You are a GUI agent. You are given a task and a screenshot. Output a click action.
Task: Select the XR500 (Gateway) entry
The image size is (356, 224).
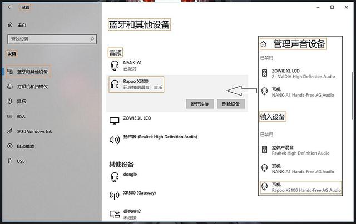click(140, 193)
